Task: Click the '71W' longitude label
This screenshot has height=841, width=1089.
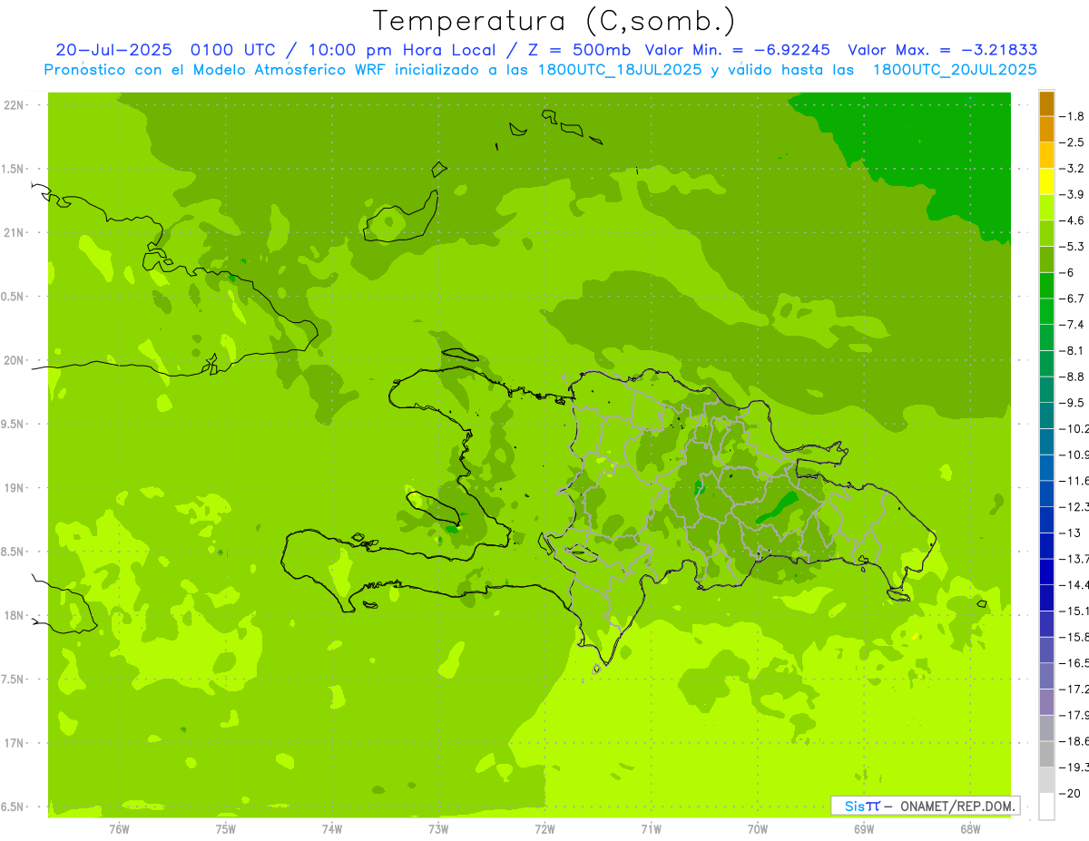Action: click(651, 828)
